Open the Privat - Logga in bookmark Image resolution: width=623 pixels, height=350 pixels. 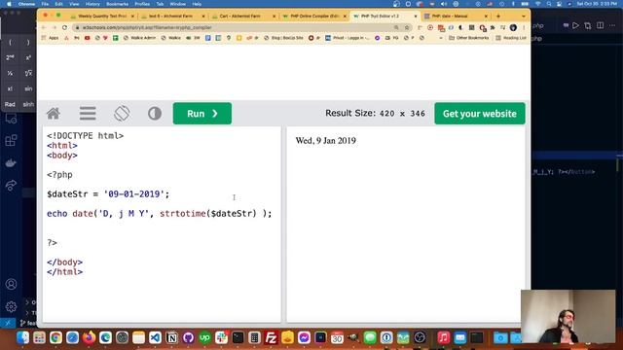(348, 38)
